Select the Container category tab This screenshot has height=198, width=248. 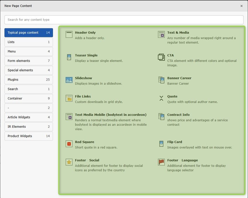coord(29,98)
